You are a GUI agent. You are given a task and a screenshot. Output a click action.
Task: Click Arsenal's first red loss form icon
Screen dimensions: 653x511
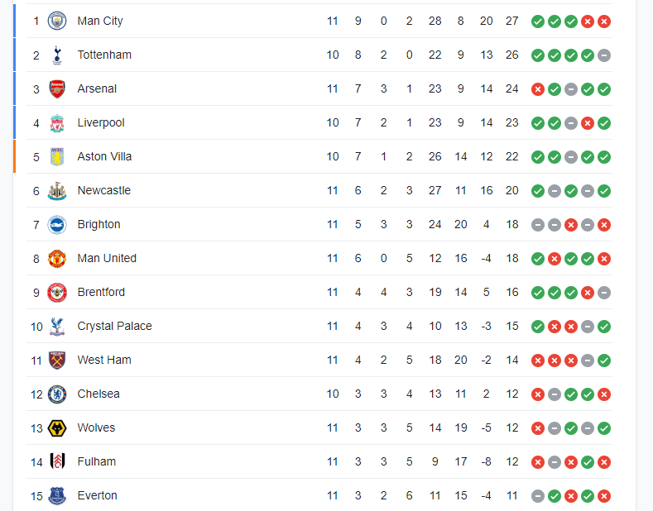coord(538,88)
